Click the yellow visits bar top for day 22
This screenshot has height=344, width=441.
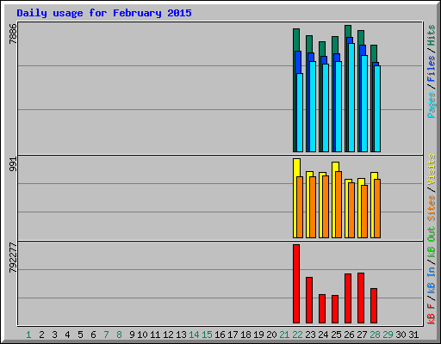tap(296, 167)
